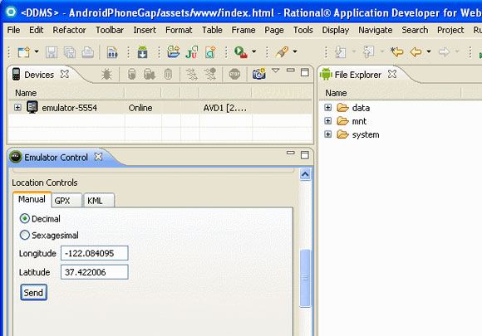Open the Project menu
Image resolution: width=482 pixels, height=336 pixels.
click(450, 30)
